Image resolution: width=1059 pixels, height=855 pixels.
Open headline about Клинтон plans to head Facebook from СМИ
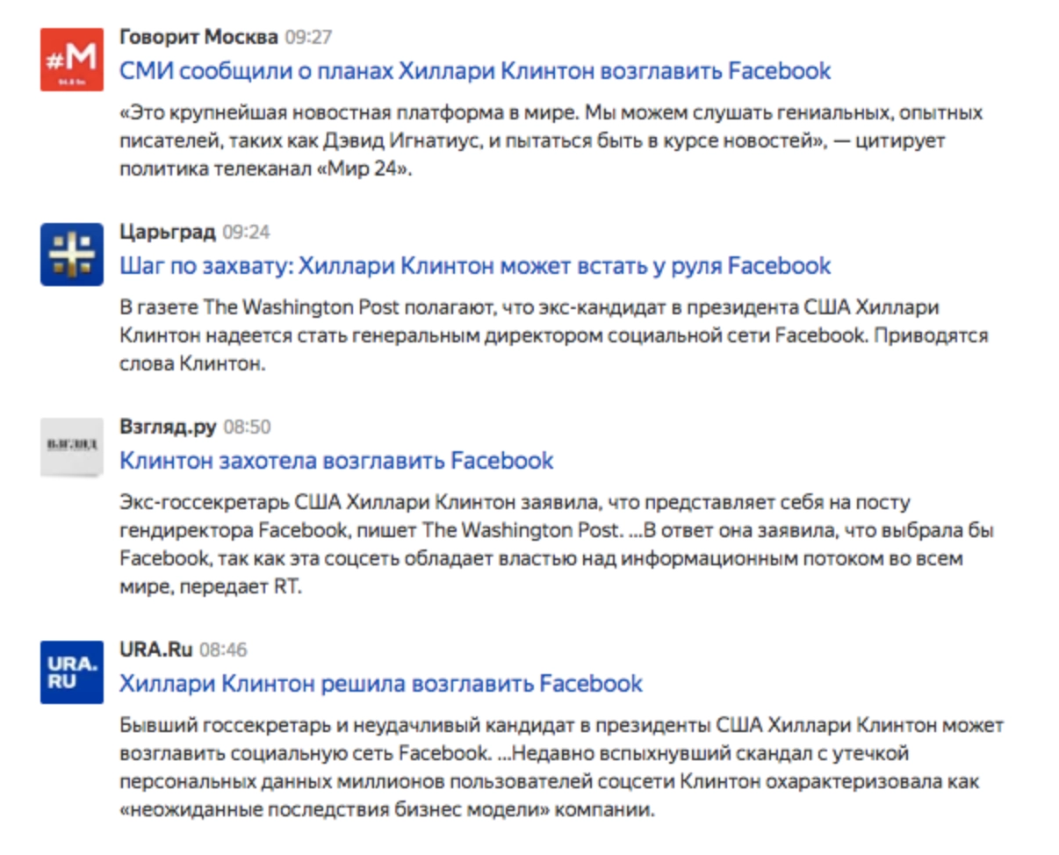coord(475,71)
